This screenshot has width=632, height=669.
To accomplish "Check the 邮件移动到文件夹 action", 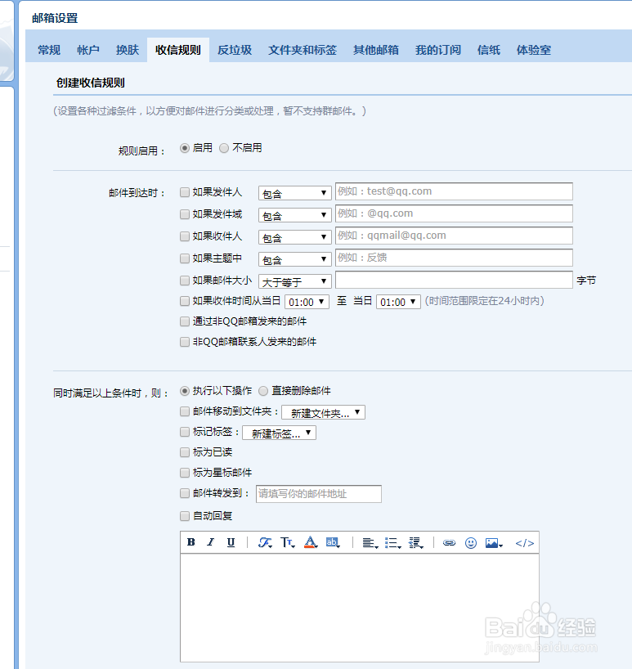I will point(185,411).
